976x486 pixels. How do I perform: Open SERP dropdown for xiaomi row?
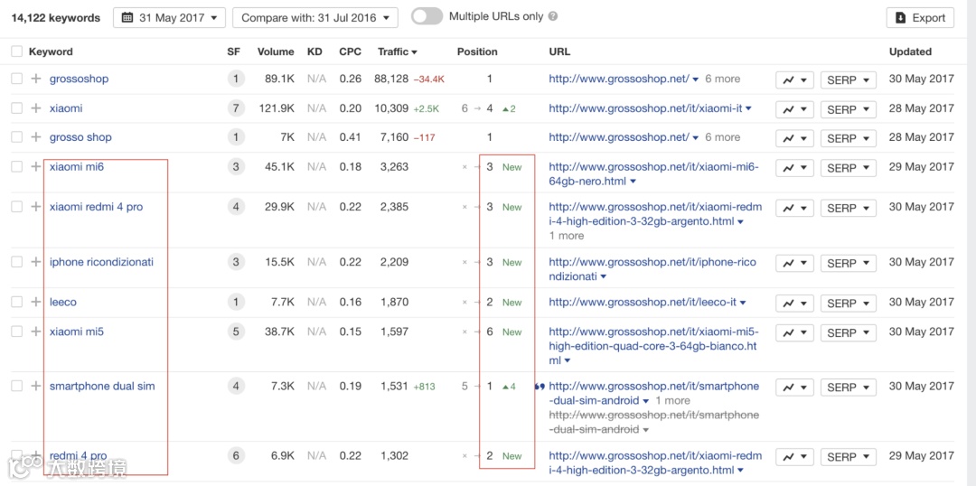point(849,109)
